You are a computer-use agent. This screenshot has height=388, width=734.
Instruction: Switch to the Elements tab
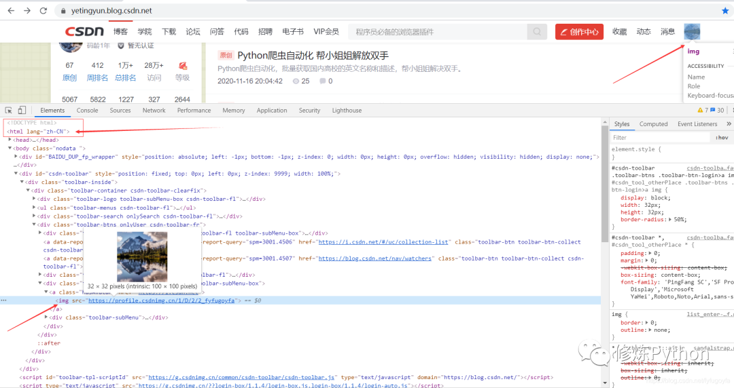pos(52,111)
